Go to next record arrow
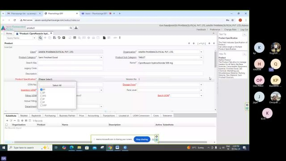The image size is (286, 161). (209, 43)
